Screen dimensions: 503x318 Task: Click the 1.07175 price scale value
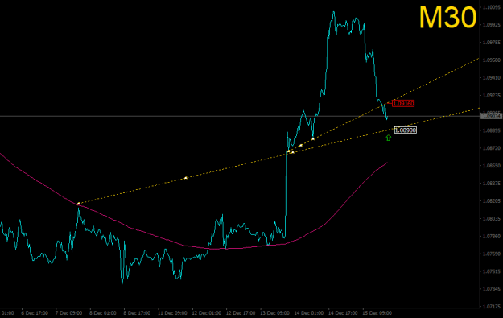coord(492,307)
